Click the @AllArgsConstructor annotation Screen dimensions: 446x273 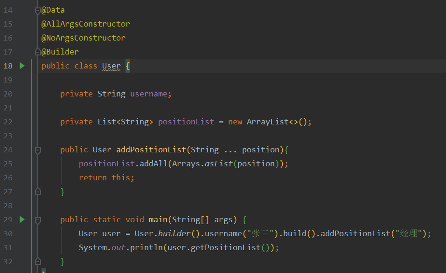[x=86, y=24]
